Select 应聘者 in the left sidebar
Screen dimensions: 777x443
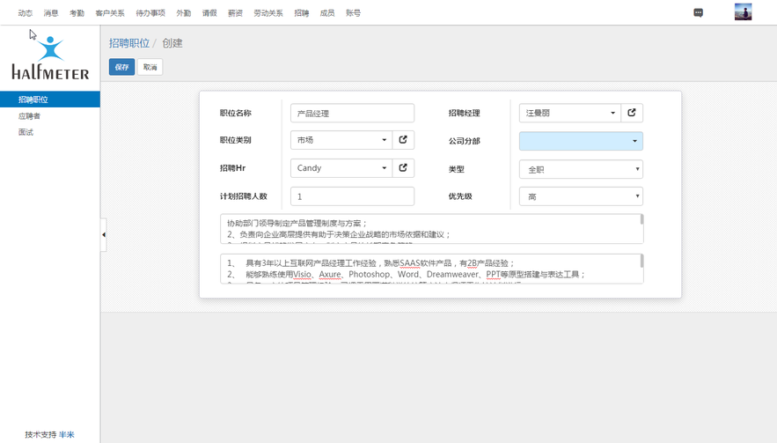click(x=30, y=116)
